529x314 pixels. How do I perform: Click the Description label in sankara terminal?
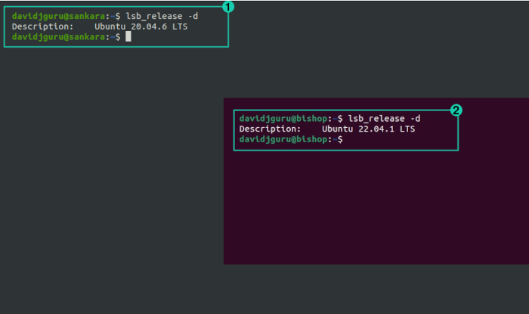click(x=42, y=26)
